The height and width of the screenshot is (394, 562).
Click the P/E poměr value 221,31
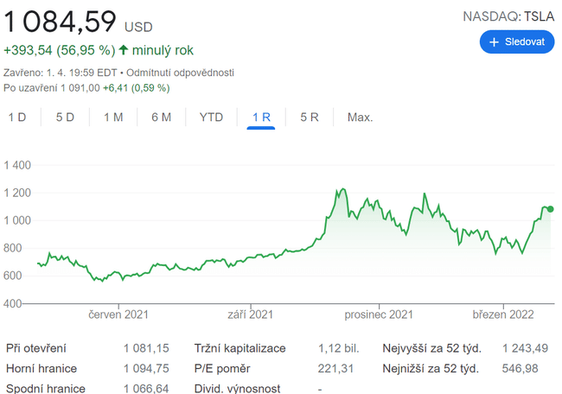336,369
